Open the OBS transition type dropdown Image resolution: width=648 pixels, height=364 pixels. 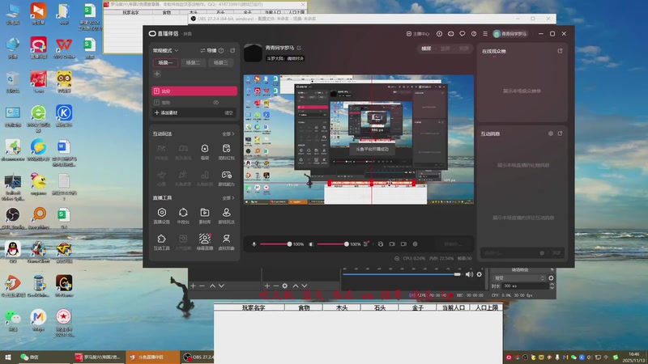(x=519, y=278)
